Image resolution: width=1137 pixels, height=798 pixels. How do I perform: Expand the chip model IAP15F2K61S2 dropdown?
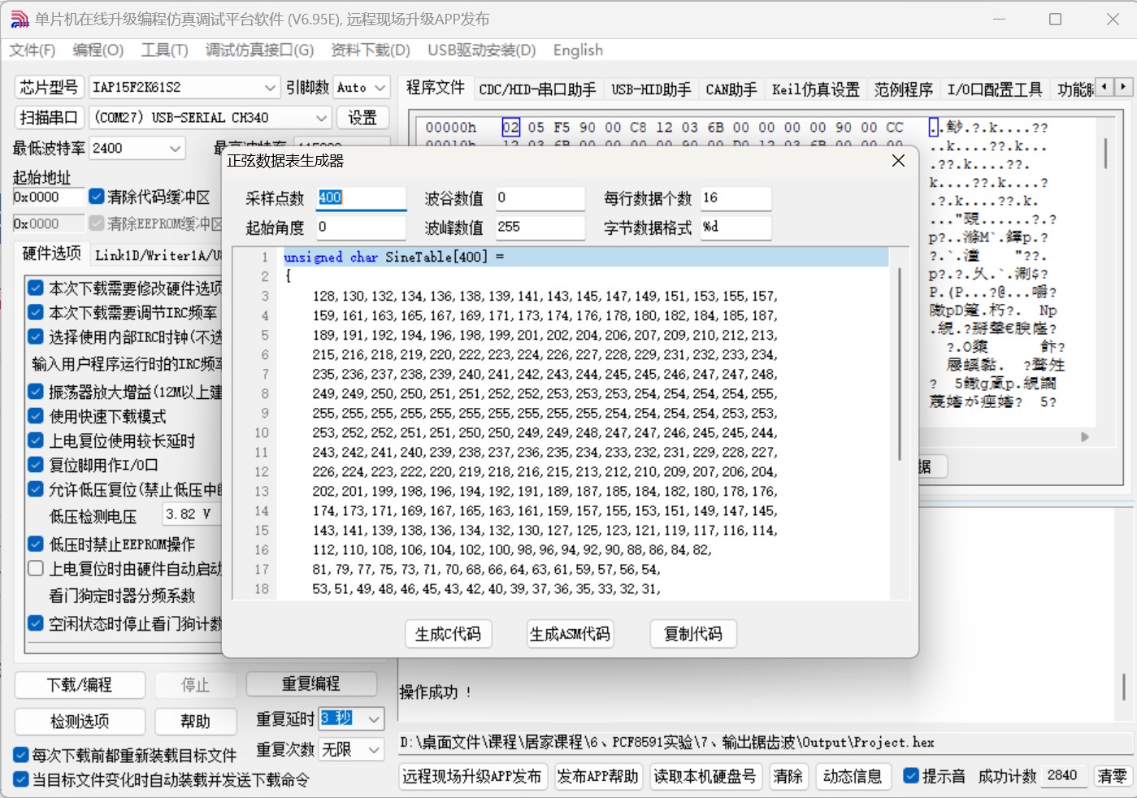tap(270, 87)
